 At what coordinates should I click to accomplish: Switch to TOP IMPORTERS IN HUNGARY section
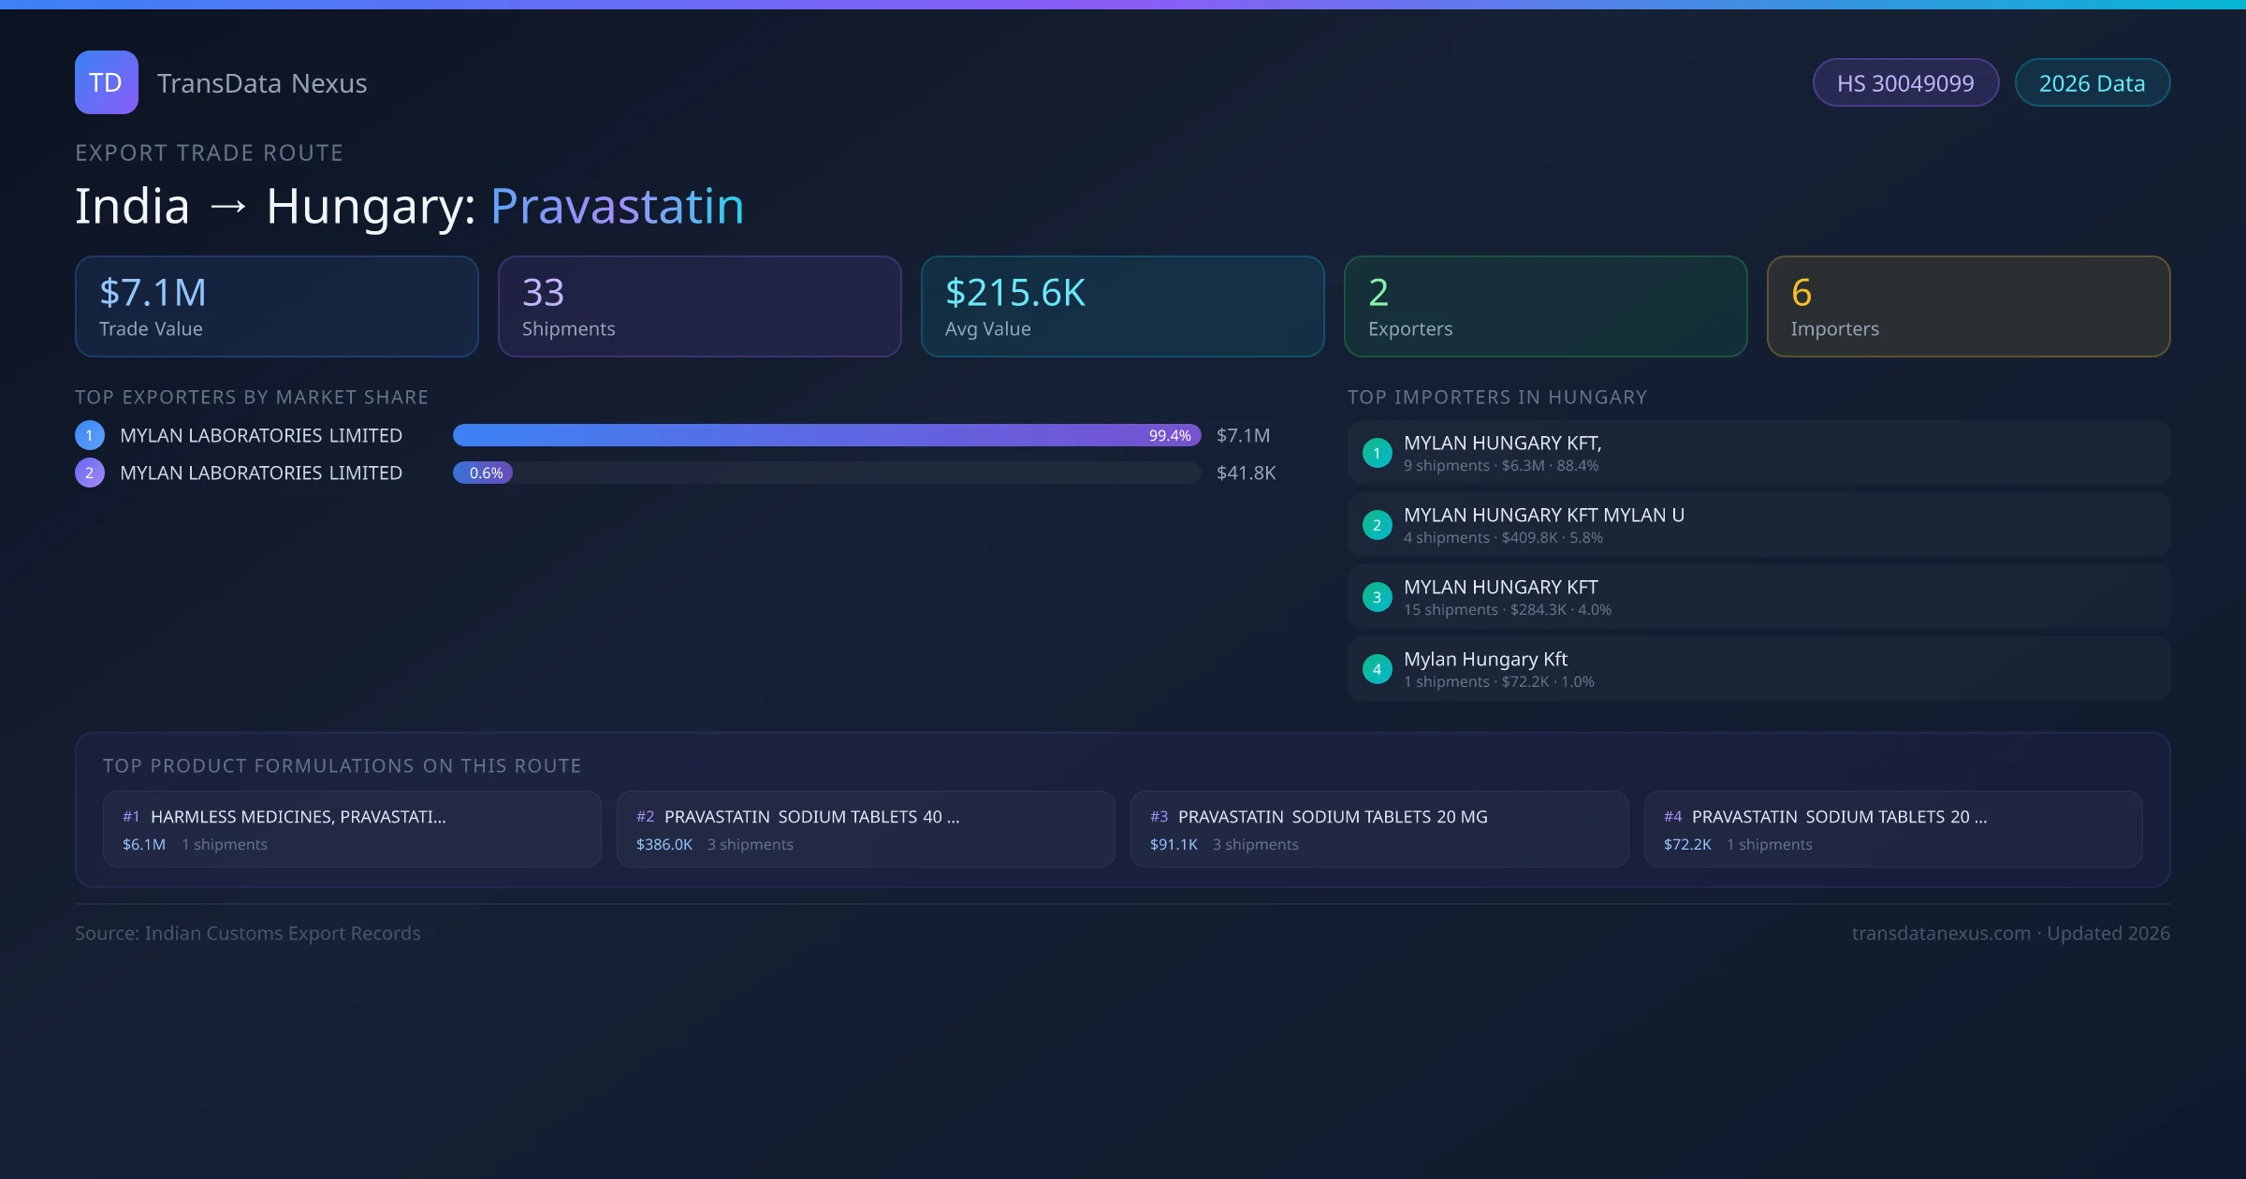click(1497, 397)
